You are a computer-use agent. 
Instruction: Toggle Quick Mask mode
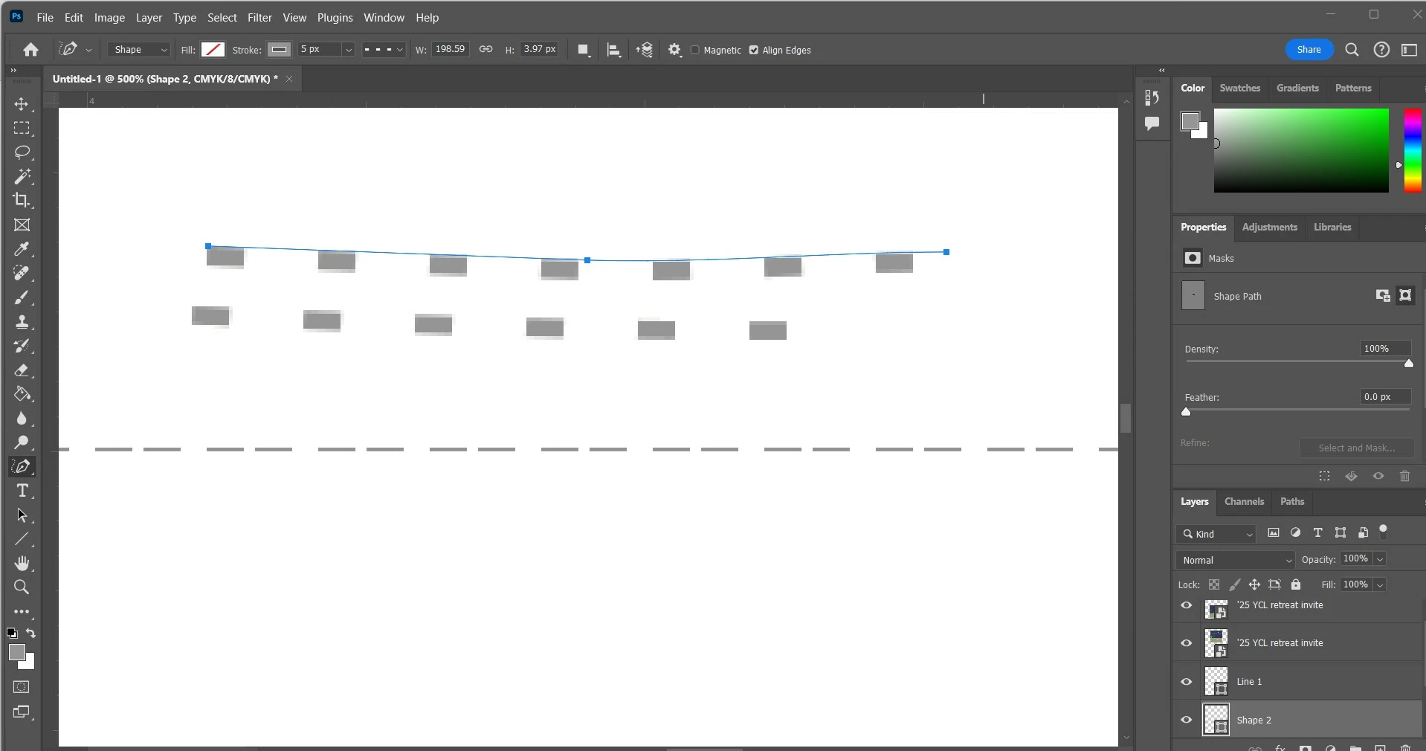pyautogui.click(x=22, y=687)
